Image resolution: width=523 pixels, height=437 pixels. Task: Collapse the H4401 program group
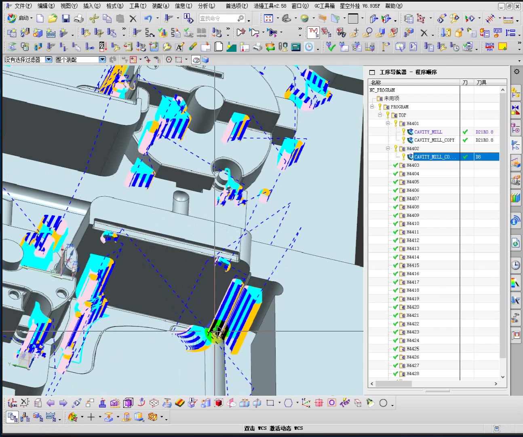coord(388,123)
